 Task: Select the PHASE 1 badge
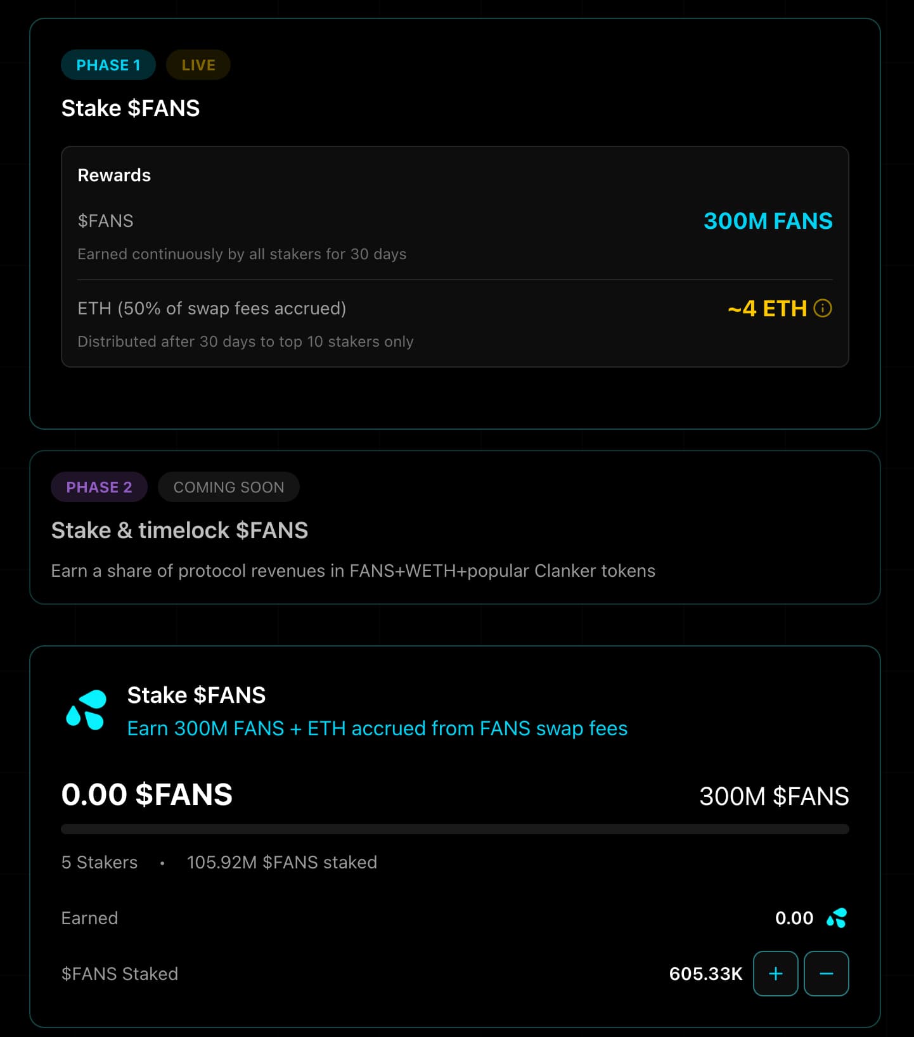click(108, 65)
